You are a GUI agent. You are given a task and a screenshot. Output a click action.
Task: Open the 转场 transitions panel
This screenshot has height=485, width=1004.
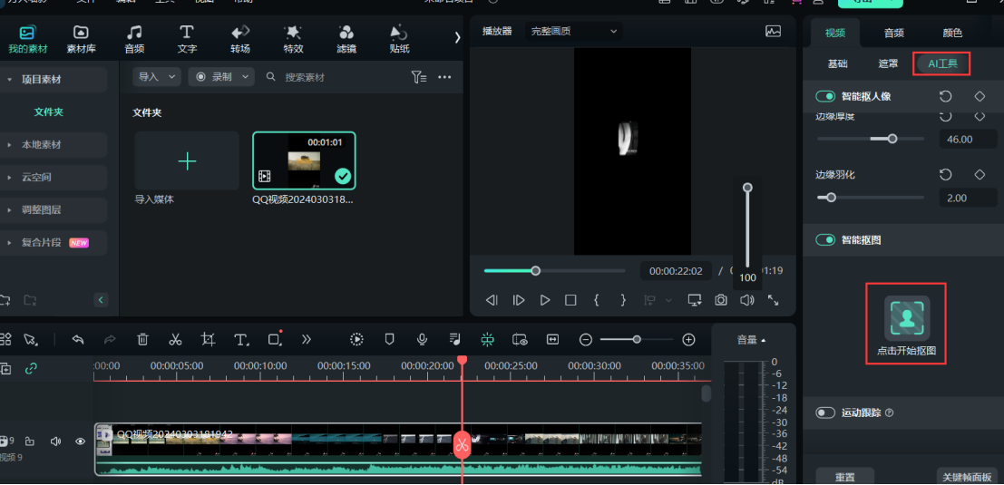[x=240, y=39]
